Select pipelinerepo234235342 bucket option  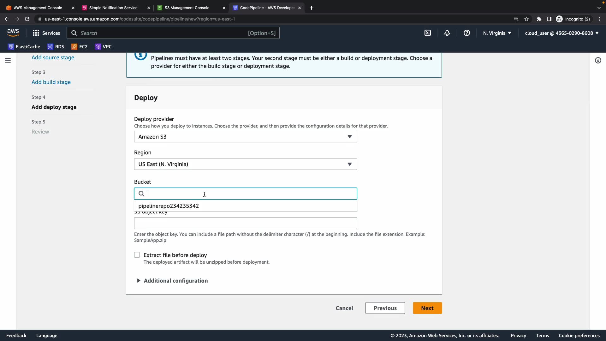tap(169, 206)
